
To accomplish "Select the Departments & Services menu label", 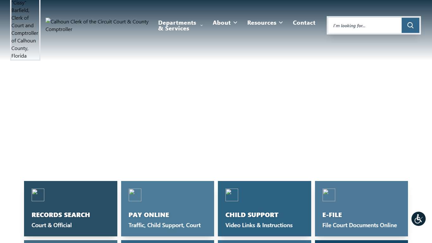I will tap(177, 25).
